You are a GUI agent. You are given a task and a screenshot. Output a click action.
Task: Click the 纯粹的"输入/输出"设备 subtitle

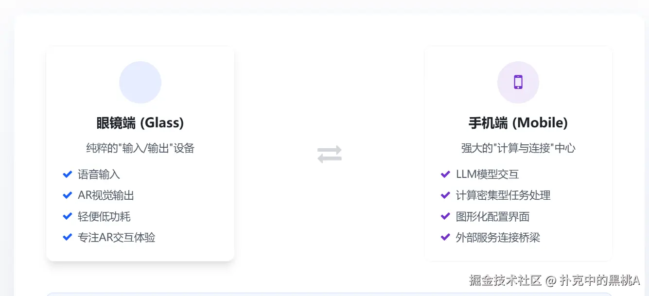point(140,148)
